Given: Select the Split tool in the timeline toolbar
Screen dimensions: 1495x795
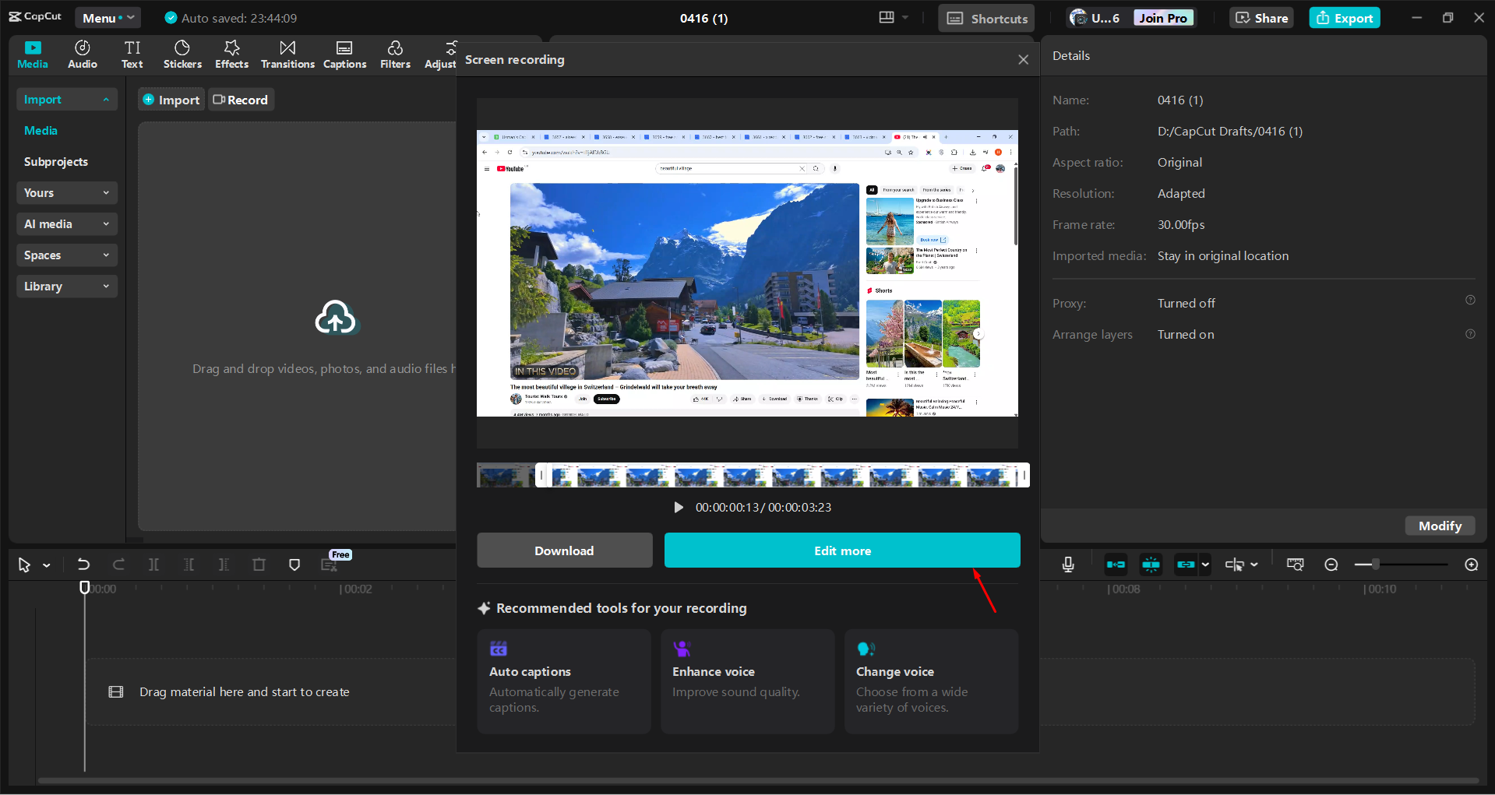Looking at the screenshot, I should pos(153,564).
